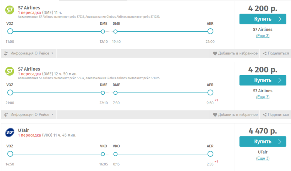Viewport: 291px width, 171px height.
Task: Open 'Еще 3' offers for first flight
Action: coord(263,36)
